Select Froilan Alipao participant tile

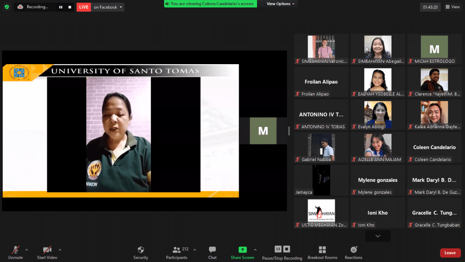click(x=321, y=82)
